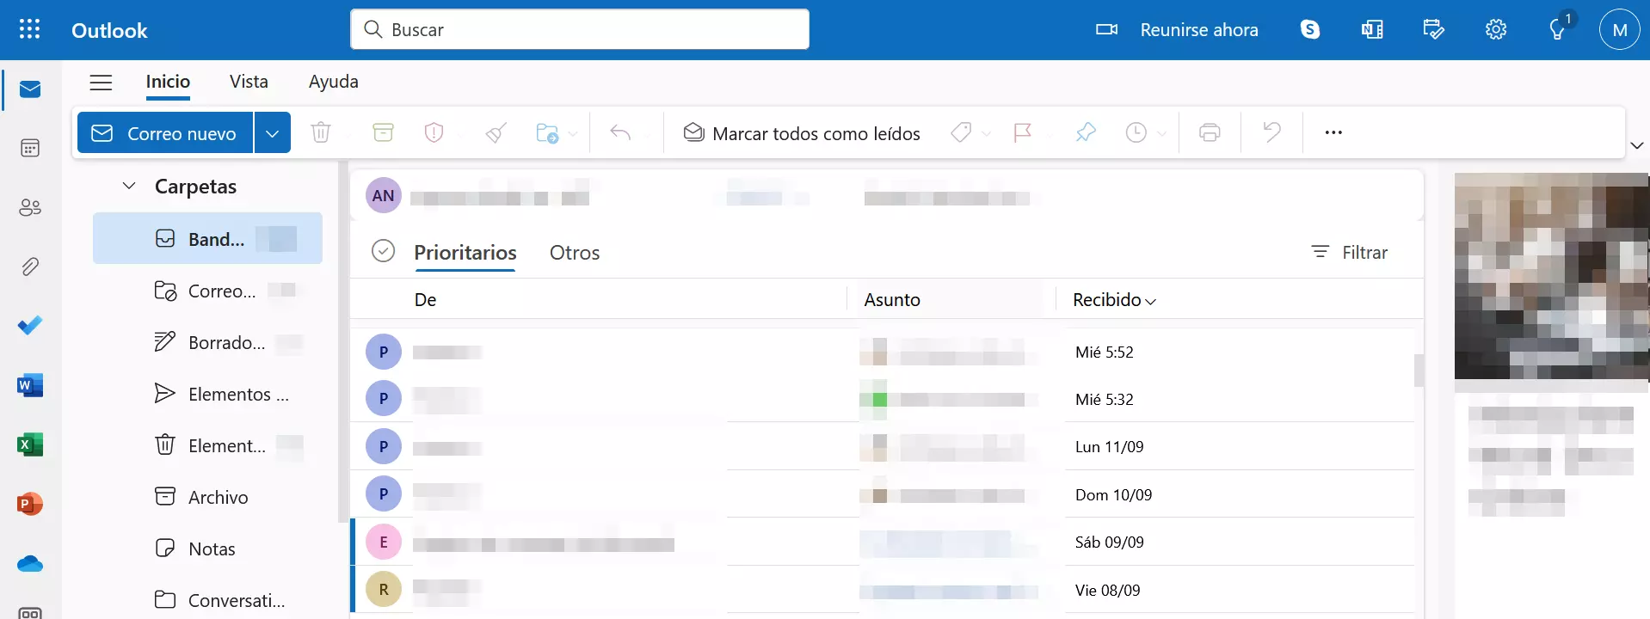Image resolution: width=1650 pixels, height=619 pixels.
Task: Toggle navigation pane hamburger menu
Action: [101, 82]
